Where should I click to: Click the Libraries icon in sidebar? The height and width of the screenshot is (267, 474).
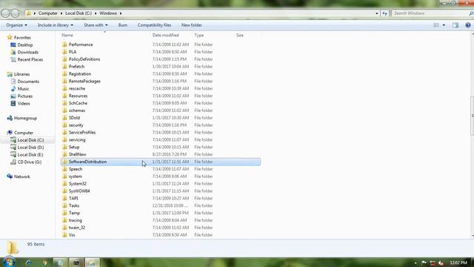[x=10, y=74]
